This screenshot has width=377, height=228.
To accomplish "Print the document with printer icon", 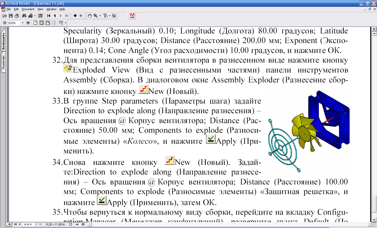I will [17, 16].
